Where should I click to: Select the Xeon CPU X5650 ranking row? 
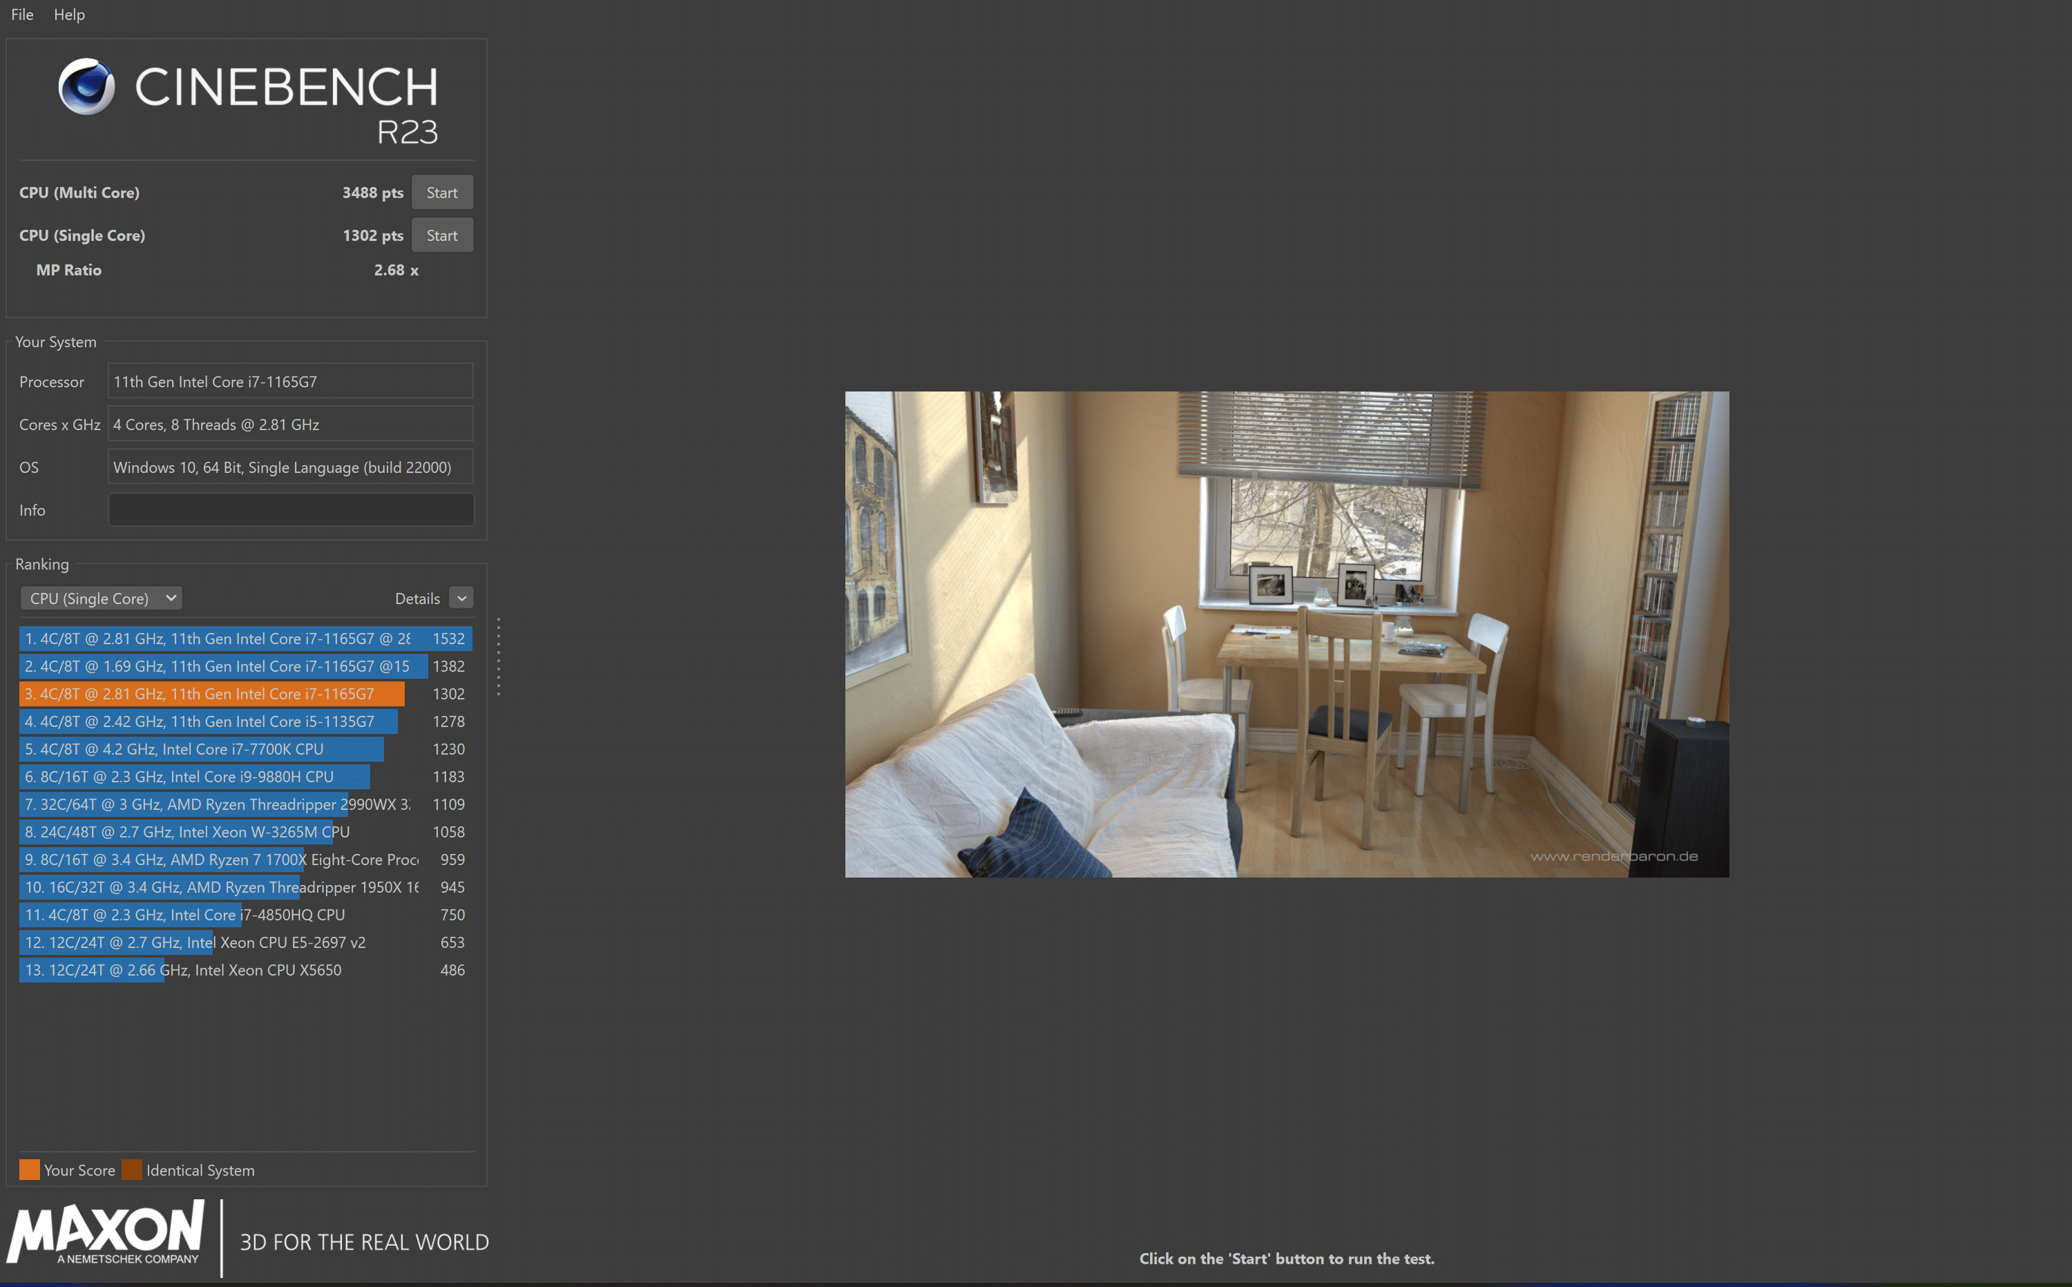point(183,969)
